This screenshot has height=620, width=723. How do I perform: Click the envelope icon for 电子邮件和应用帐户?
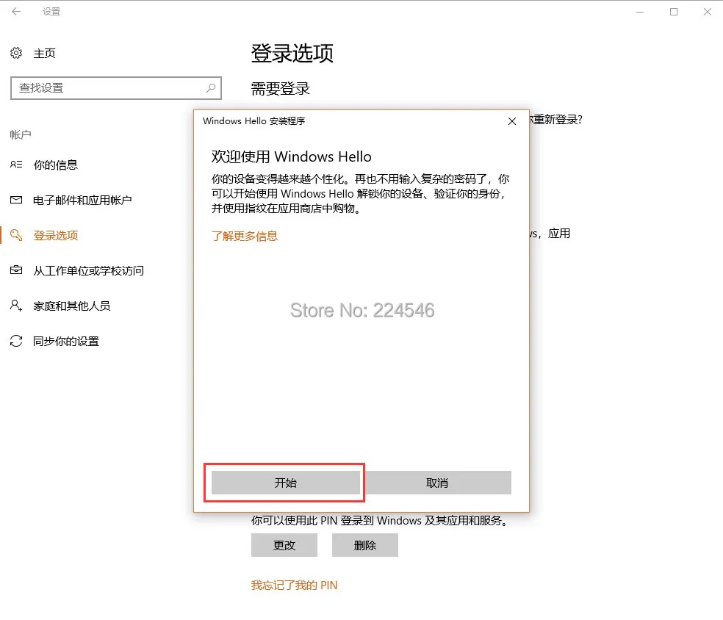click(16, 200)
